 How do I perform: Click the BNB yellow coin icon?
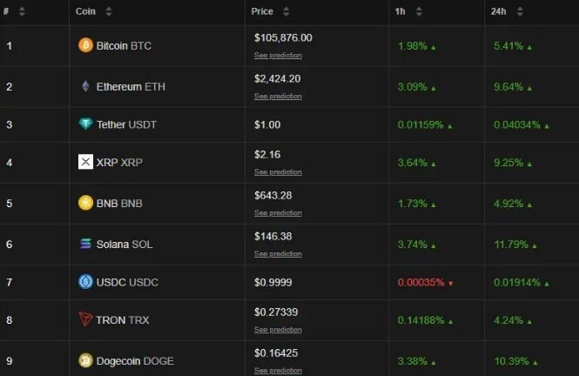[x=85, y=203]
